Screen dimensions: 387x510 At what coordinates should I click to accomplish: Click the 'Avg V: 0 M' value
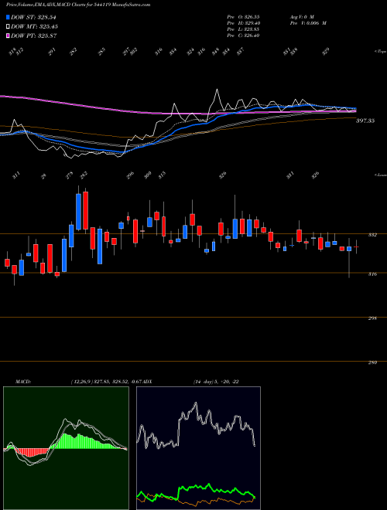(301, 16)
